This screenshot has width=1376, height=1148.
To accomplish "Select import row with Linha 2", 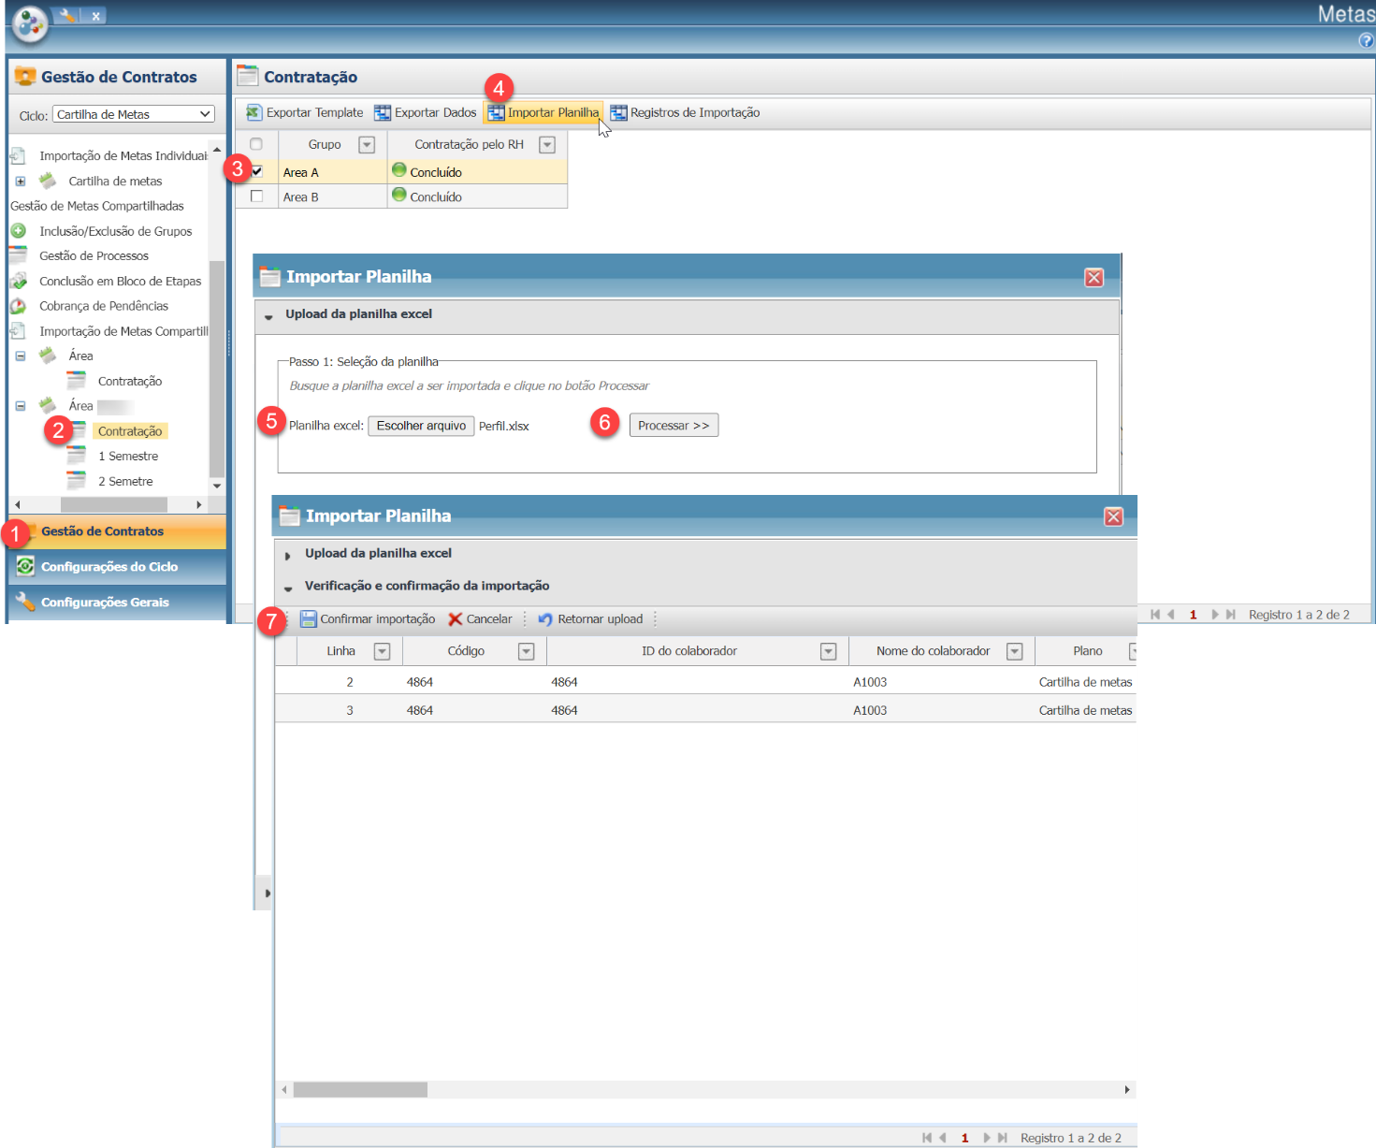I will coord(705,681).
